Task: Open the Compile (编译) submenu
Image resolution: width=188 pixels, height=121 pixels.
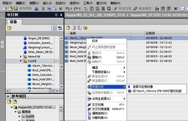Action: tap(95, 68)
